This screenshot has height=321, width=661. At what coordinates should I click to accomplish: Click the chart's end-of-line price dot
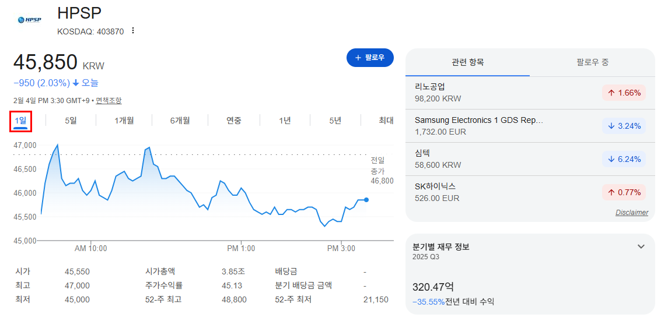367,200
